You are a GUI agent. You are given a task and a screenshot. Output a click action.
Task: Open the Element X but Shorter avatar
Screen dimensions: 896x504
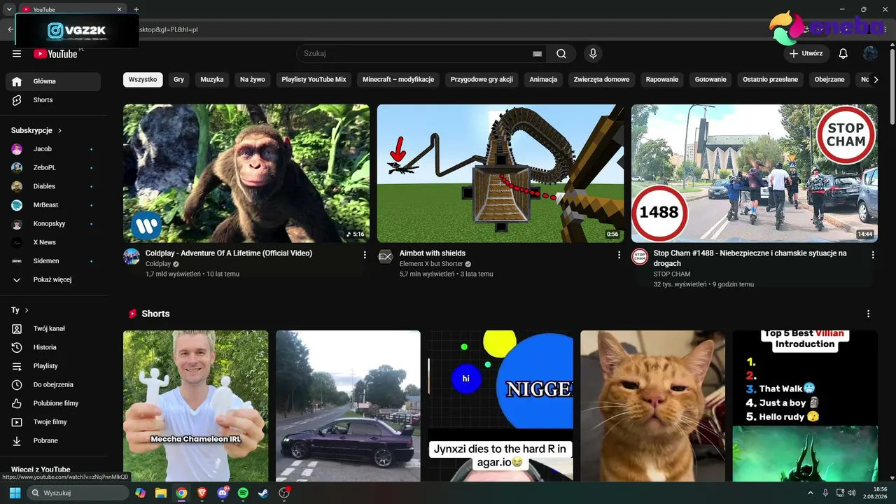[x=386, y=256]
